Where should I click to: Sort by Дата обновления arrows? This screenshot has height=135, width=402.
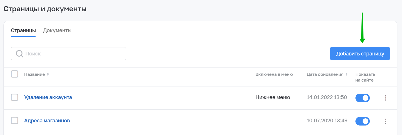(347, 74)
